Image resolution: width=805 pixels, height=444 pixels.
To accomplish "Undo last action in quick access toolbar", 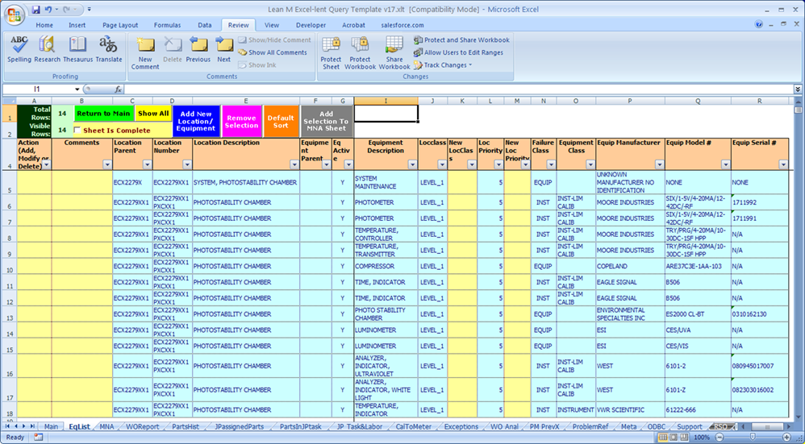I will [x=48, y=9].
